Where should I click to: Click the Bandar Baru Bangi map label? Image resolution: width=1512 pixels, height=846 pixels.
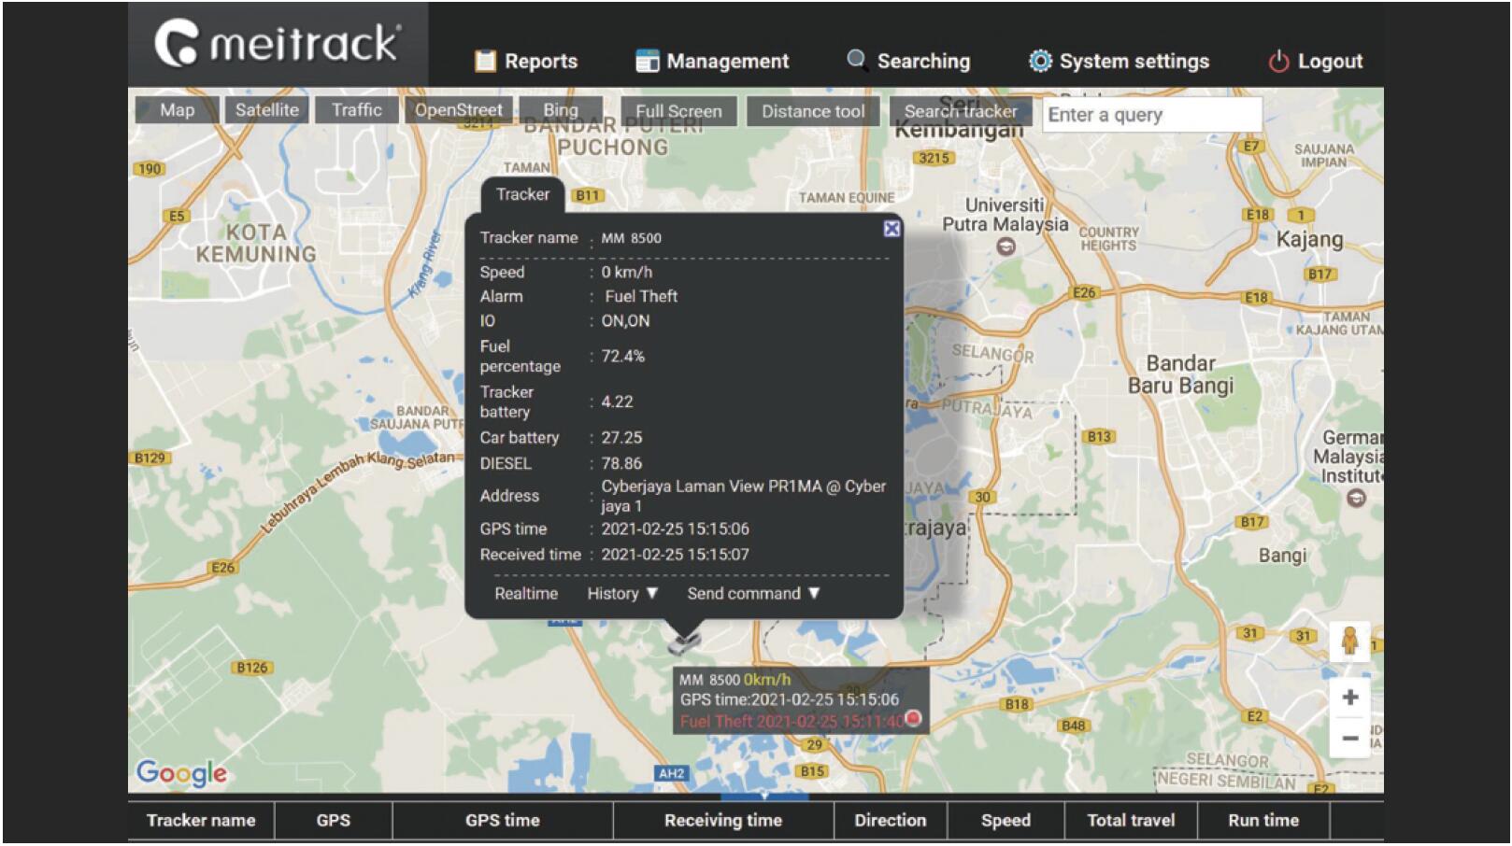point(1180,374)
